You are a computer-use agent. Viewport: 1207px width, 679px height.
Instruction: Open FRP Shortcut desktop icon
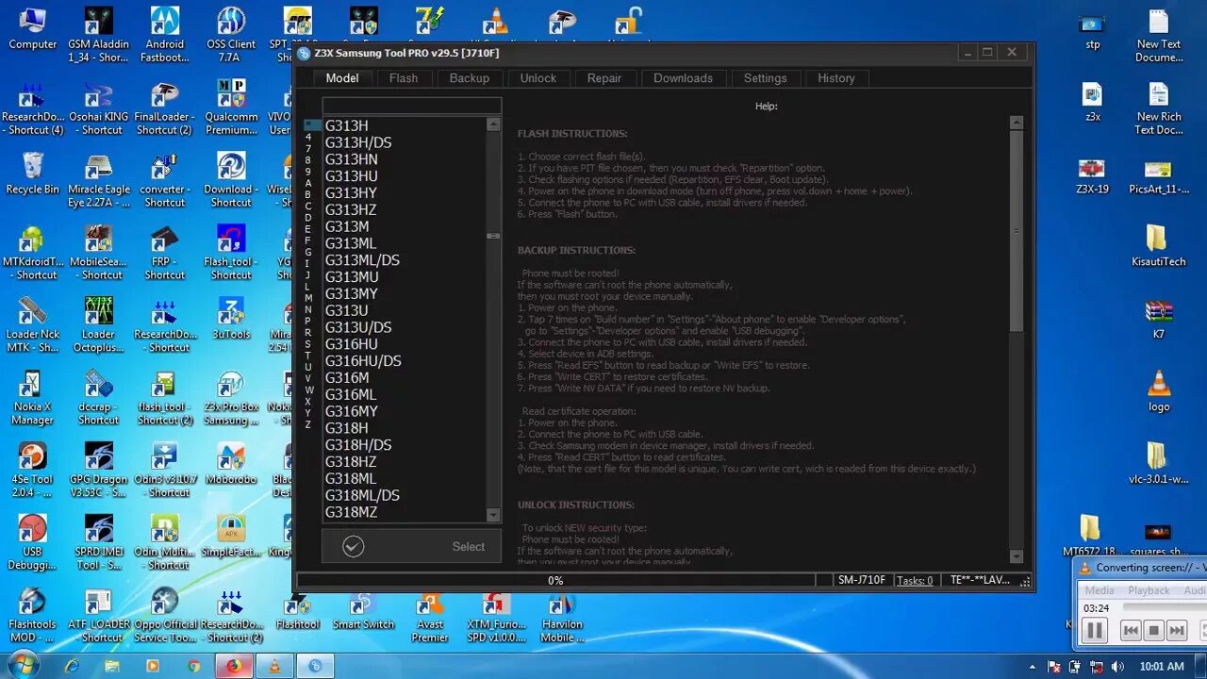click(164, 253)
